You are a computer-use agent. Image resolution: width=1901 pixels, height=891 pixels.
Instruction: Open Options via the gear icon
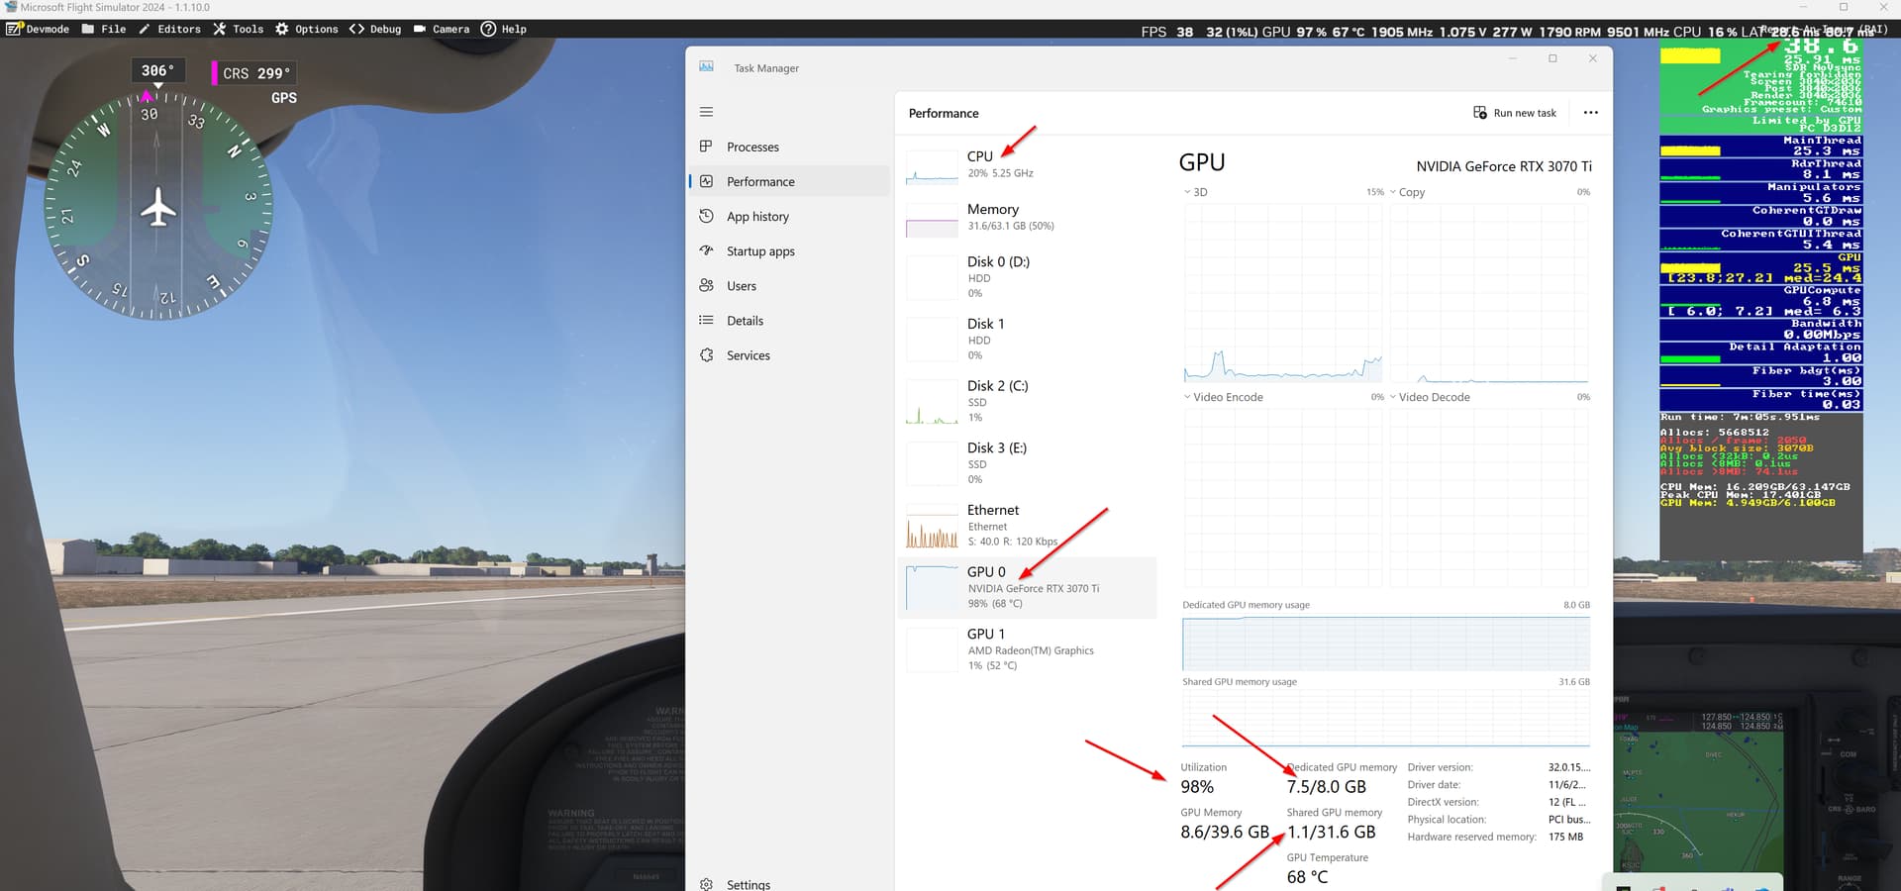[x=280, y=29]
